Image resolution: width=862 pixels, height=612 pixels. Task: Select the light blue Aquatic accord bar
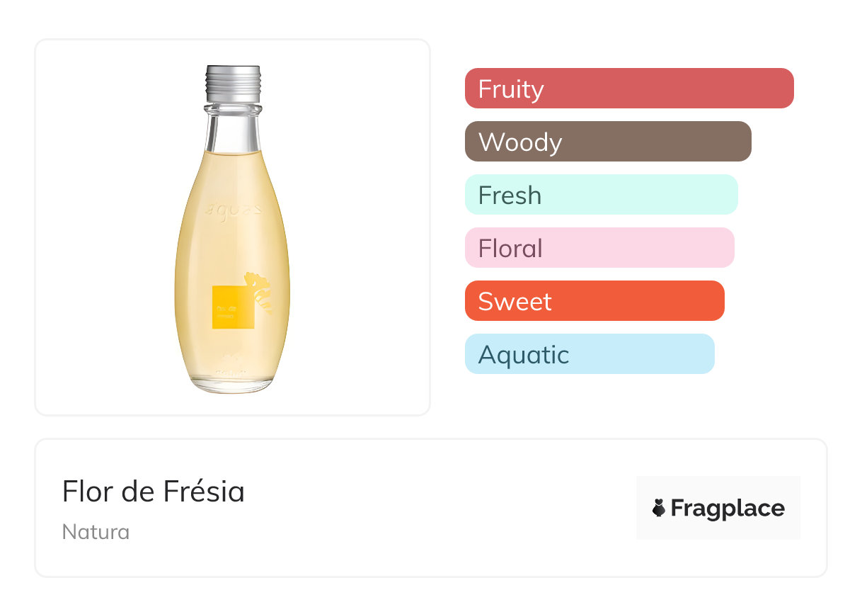click(589, 354)
